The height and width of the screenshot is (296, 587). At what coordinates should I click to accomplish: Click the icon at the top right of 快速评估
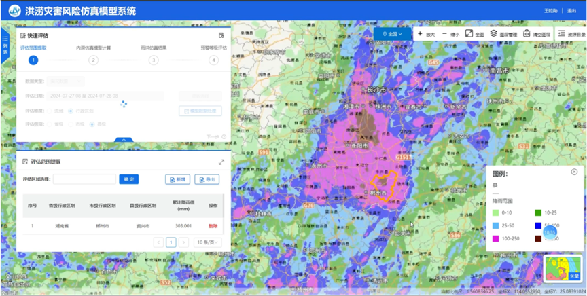coord(221,35)
